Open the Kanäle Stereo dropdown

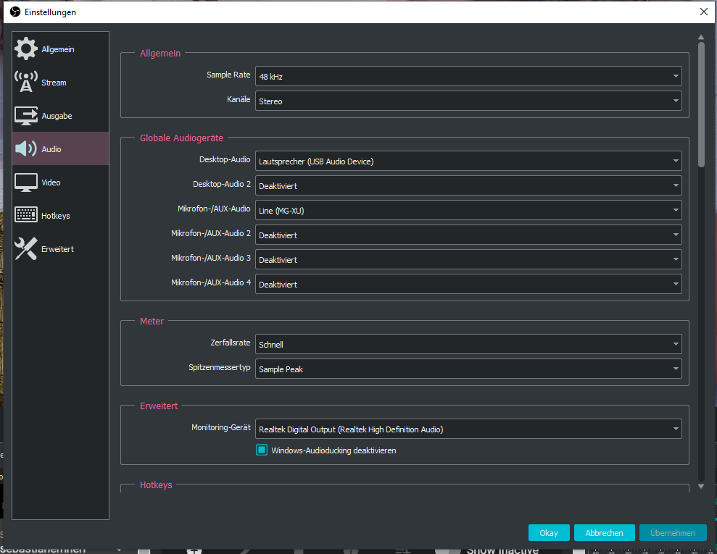pyautogui.click(x=468, y=101)
